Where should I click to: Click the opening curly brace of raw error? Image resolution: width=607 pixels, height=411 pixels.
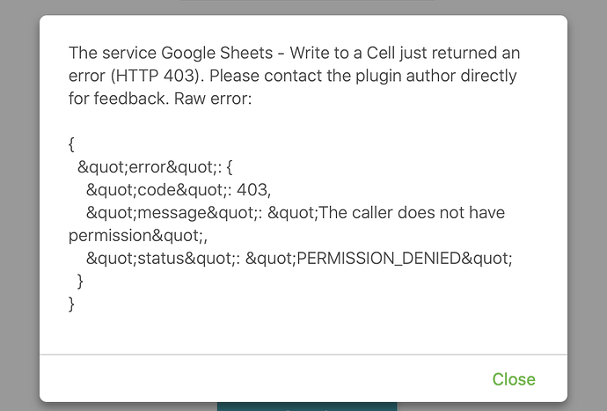tap(71, 144)
